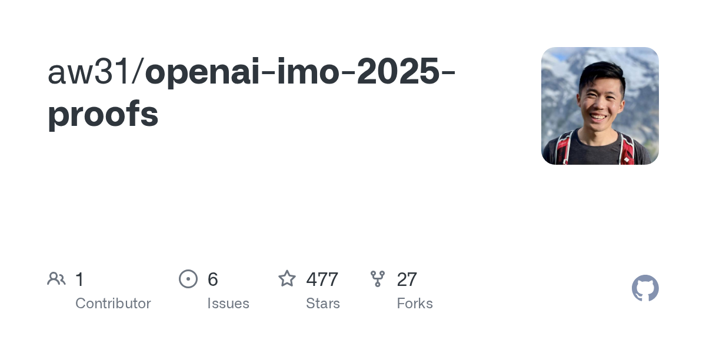Click the star outline icon
706x353 pixels.
coord(287,279)
